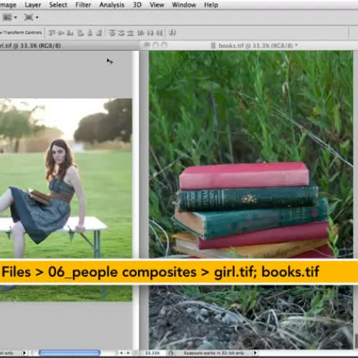Open girl.tif status bar info arrow
This screenshot has height=358, width=358.
click(24, 353)
